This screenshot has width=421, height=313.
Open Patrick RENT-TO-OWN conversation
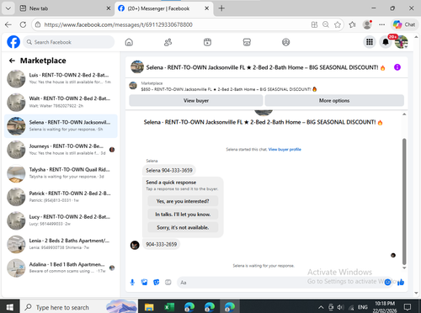pos(61,197)
